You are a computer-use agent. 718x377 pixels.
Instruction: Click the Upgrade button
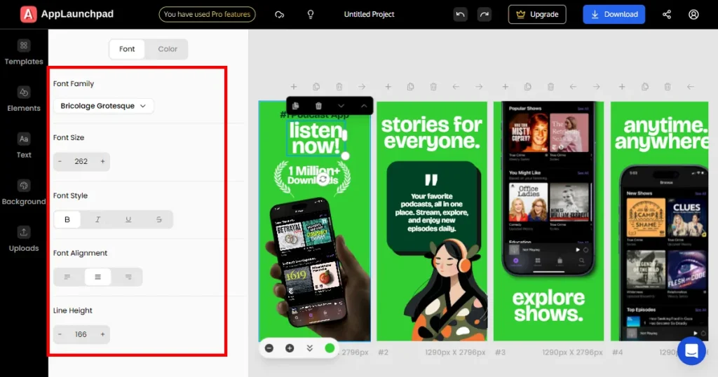pyautogui.click(x=537, y=14)
